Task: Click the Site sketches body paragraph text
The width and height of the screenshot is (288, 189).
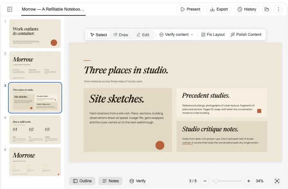Action: tap(126, 118)
